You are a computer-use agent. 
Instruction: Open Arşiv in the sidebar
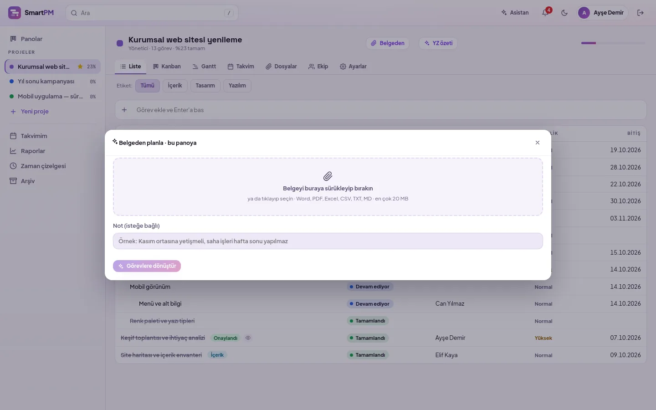(x=52, y=181)
